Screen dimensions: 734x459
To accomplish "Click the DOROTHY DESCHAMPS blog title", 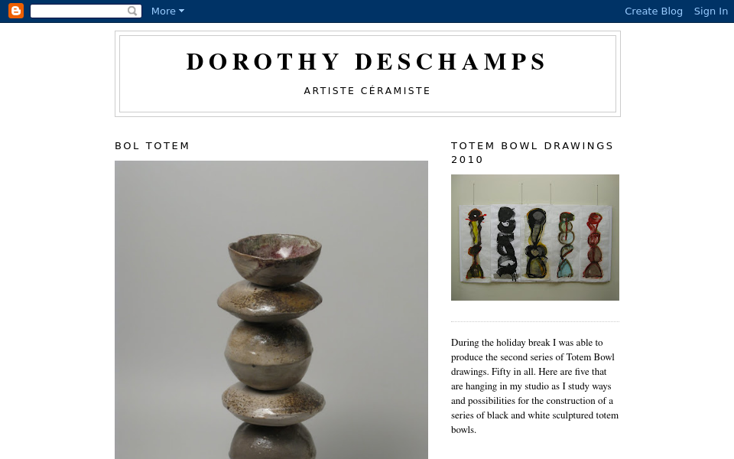I will [x=367, y=62].
